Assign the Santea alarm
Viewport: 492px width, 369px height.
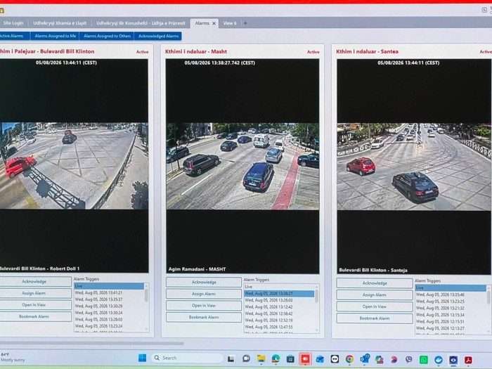[375, 295]
